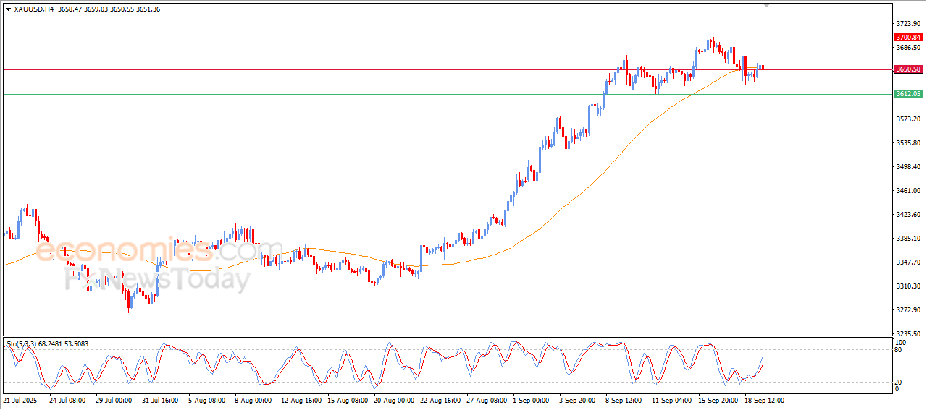
Task: Click the 31 Jul 16:00 time label
Action: point(159,400)
